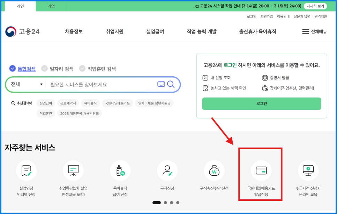The image size is (337, 214).
Task: Open 수급자격 신청자 온라인 교육 monitor icon
Action: 308,170
